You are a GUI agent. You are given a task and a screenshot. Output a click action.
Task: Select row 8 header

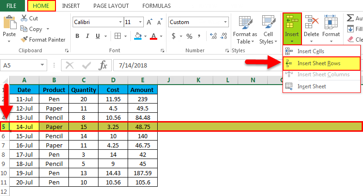click(4, 154)
